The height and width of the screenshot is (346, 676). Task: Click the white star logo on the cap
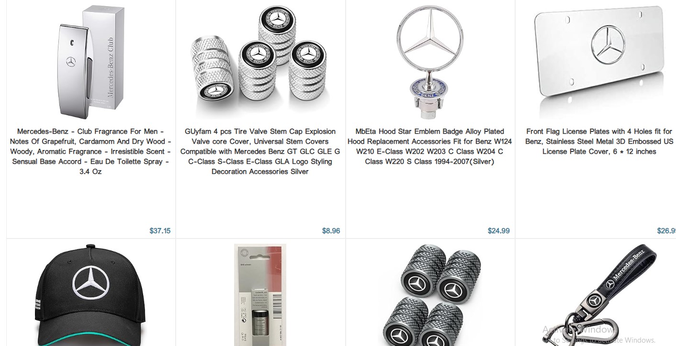click(90, 283)
